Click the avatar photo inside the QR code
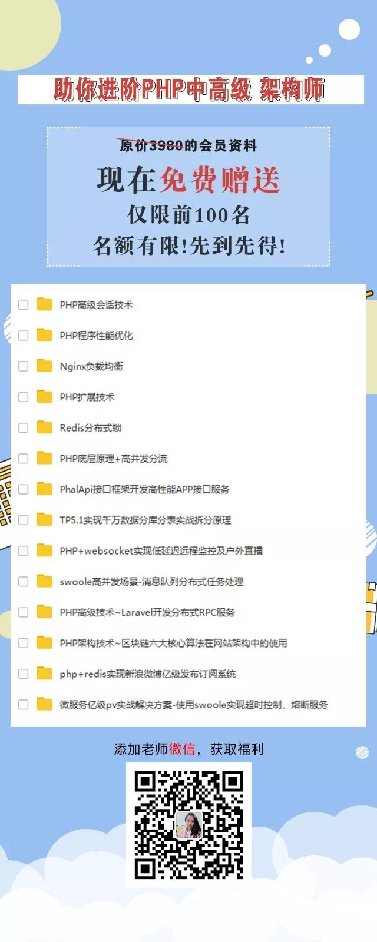The width and height of the screenshot is (377, 942). pyautogui.click(x=189, y=825)
